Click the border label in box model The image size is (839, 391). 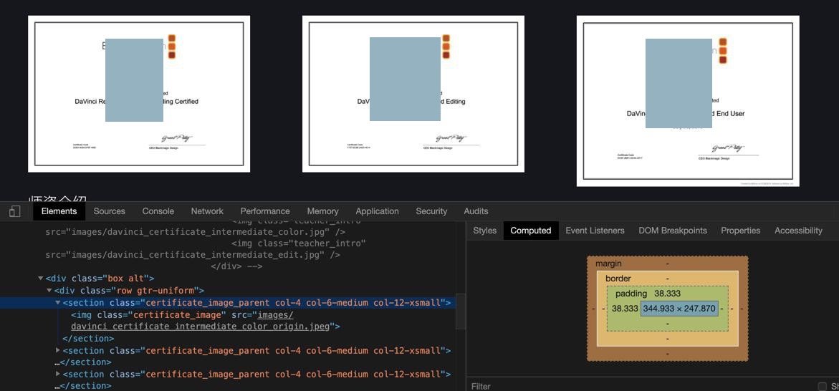pyautogui.click(x=618, y=279)
